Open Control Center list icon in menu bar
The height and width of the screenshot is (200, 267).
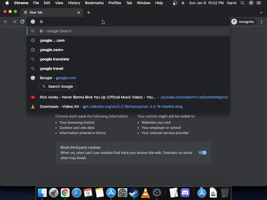(x=259, y=3)
